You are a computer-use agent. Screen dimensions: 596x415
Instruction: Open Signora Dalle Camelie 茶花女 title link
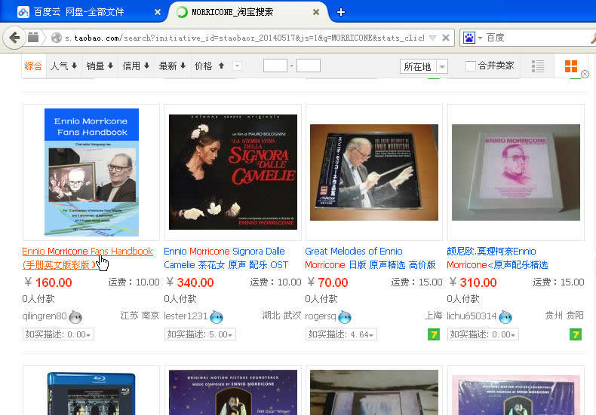tap(226, 258)
